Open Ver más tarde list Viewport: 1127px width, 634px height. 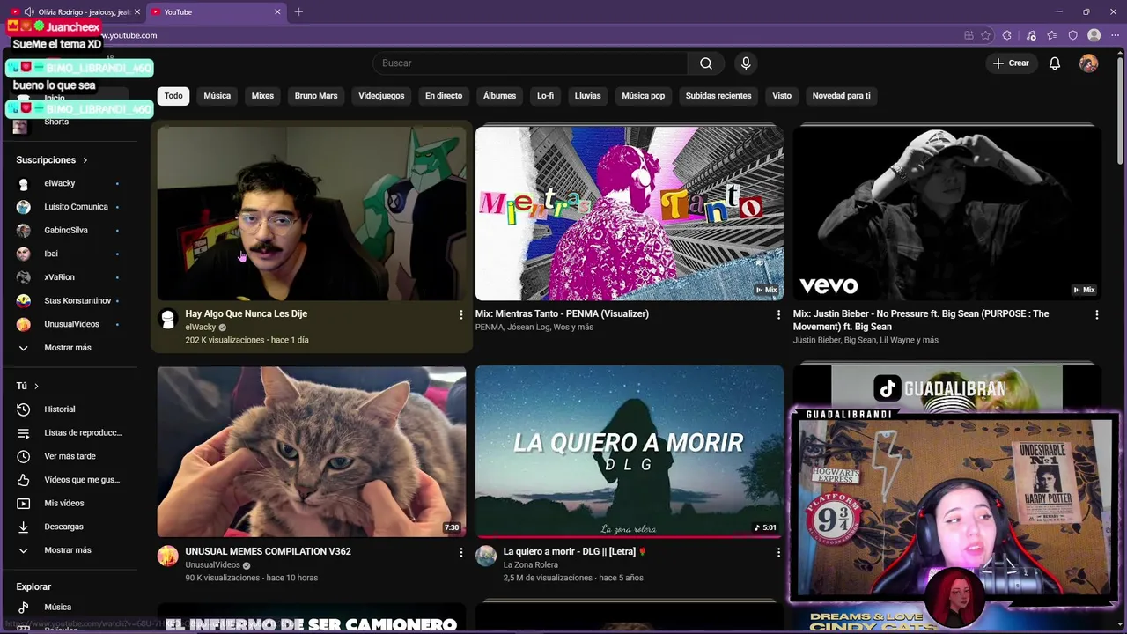pos(70,456)
